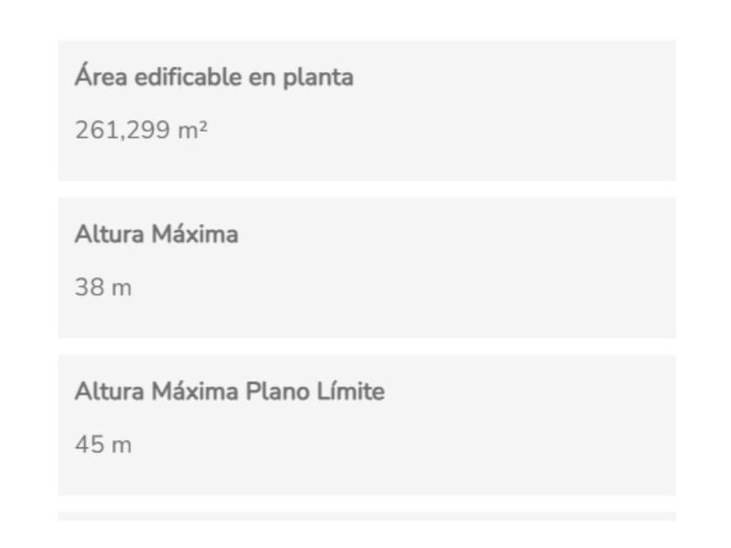Click the "m" unit after 45
Viewport: 731px width, 548px height.
[122, 445]
